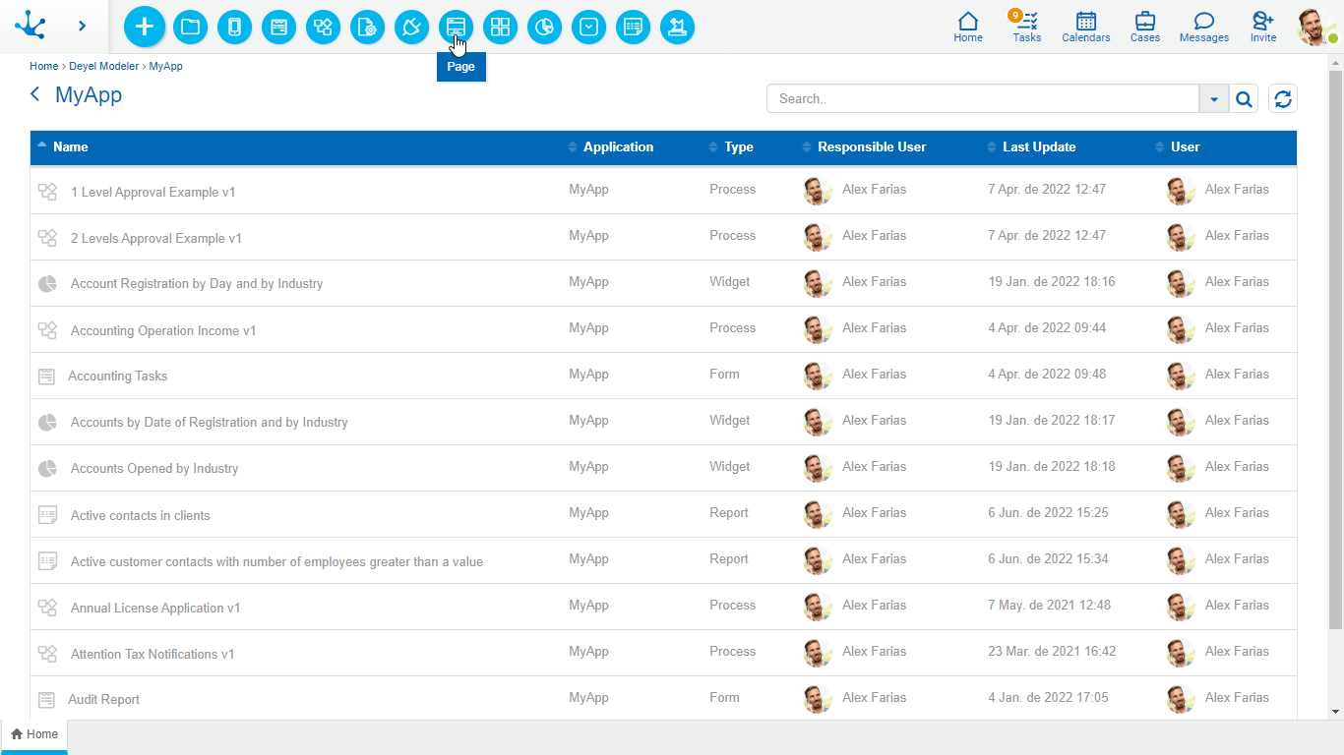Open Tasks with 9 notifications

[x=1026, y=27]
